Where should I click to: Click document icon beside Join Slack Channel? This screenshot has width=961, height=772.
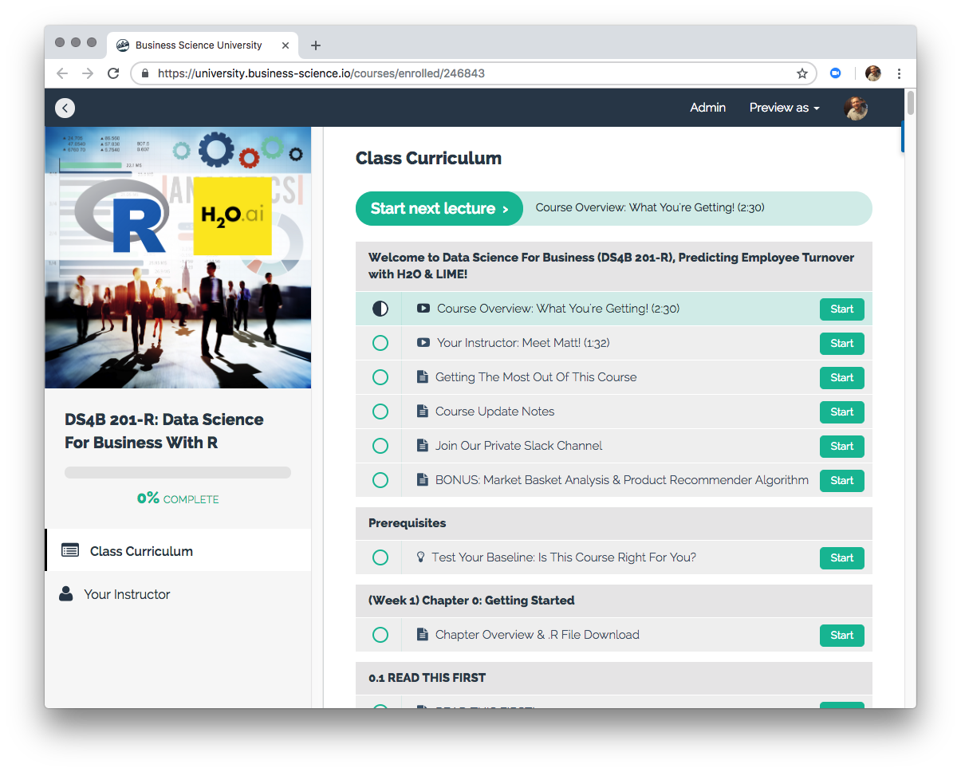tap(423, 446)
